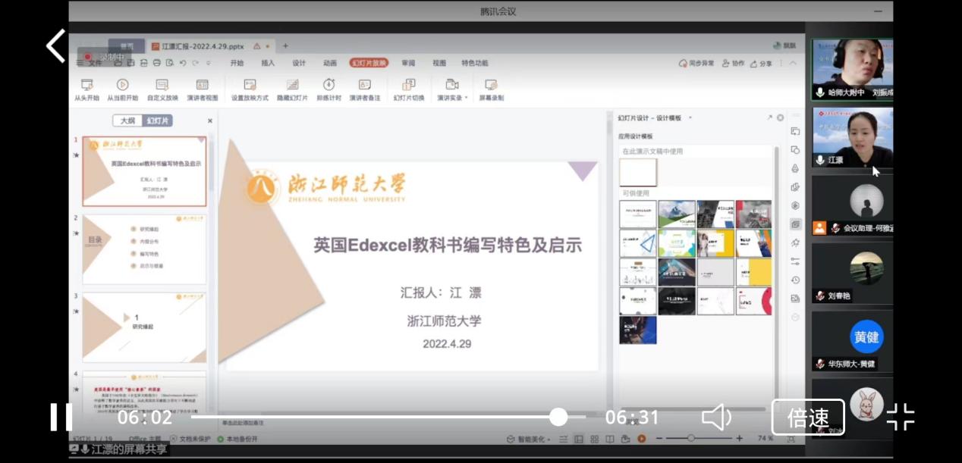Screen dimensions: 962x463
Task: Start the slideshow with 从当前开始
Action: click(122, 85)
